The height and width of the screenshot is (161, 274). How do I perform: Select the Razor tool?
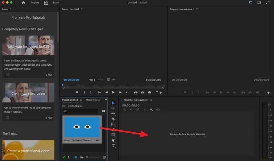113,119
